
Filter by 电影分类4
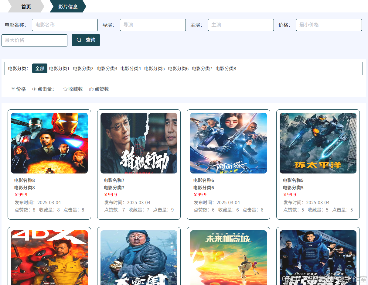(131, 68)
